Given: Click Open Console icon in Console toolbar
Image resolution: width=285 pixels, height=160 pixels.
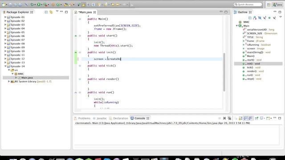Looking at the screenshot, I should [x=268, y=118].
